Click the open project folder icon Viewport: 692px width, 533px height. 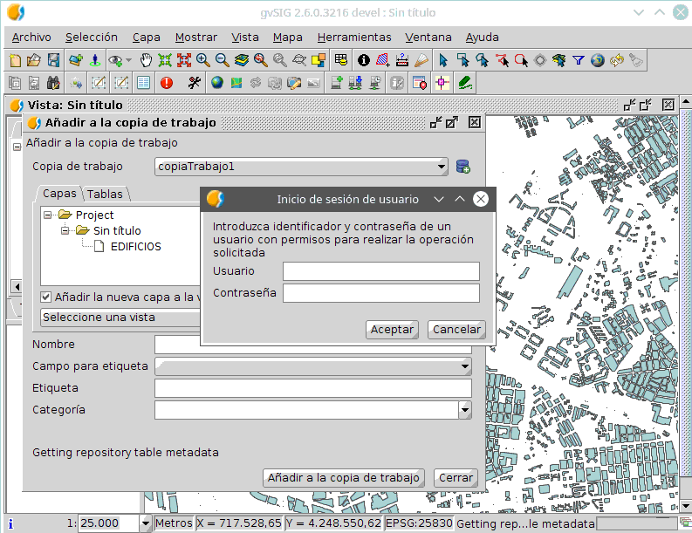(x=34, y=60)
